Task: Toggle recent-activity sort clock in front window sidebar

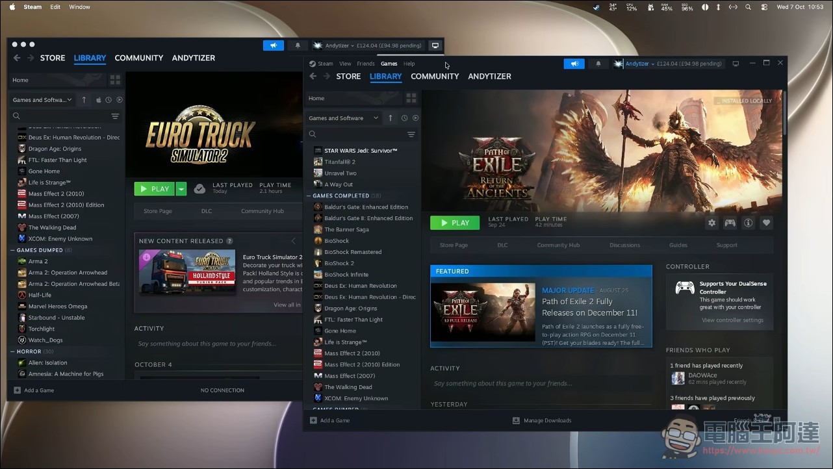Action: pos(404,118)
